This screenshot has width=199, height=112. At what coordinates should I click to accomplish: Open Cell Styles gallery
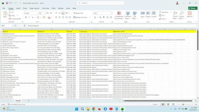pyautogui.click(x=135, y=15)
